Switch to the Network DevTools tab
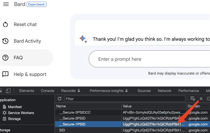This screenshot has width=210, height=133. coord(164,91)
